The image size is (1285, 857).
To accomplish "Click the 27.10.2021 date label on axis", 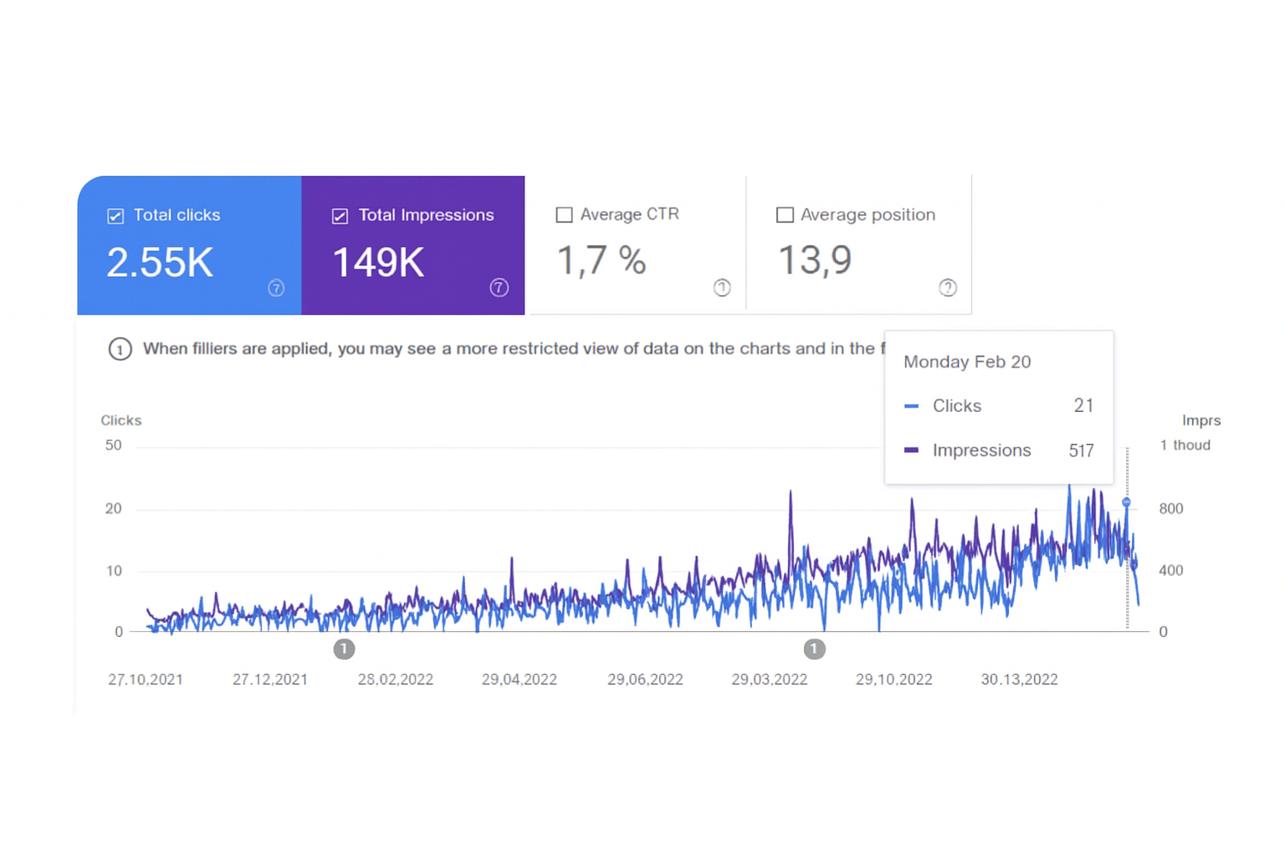I will [146, 680].
